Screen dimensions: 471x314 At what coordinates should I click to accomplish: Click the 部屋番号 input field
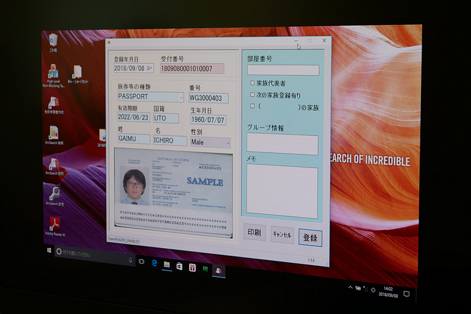click(x=283, y=70)
